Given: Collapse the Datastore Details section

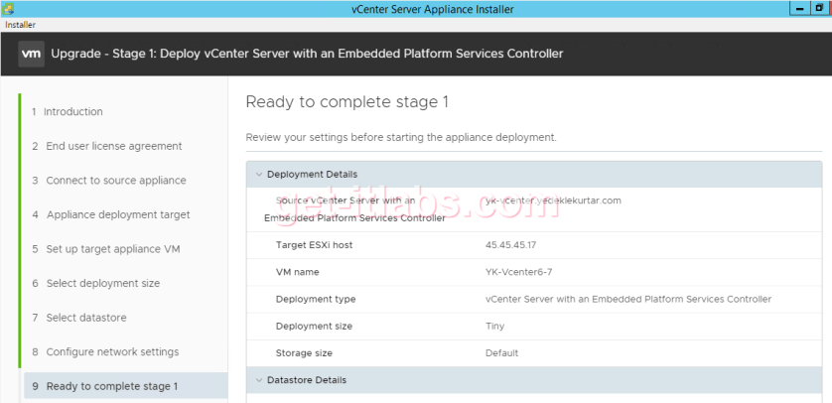Looking at the screenshot, I should 259,380.
